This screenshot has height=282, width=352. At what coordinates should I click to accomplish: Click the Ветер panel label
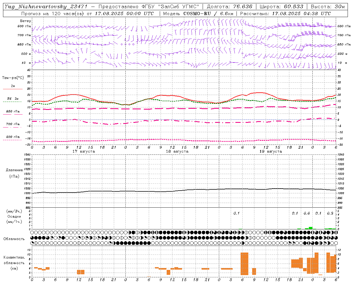pyautogui.click(x=26, y=21)
